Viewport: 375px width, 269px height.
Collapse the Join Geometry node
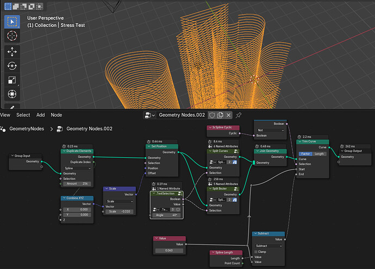click(x=257, y=151)
